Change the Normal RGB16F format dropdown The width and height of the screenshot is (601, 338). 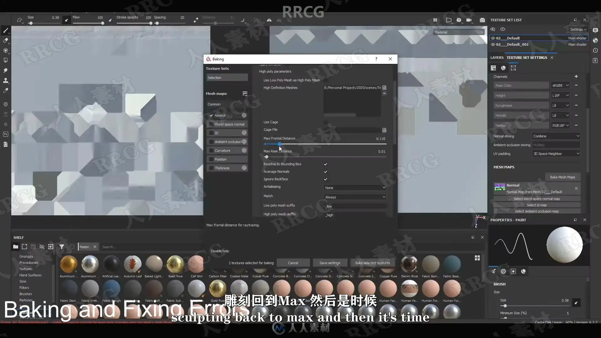[x=560, y=125]
